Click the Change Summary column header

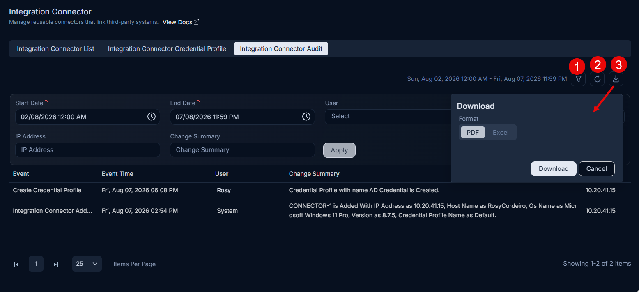point(314,174)
